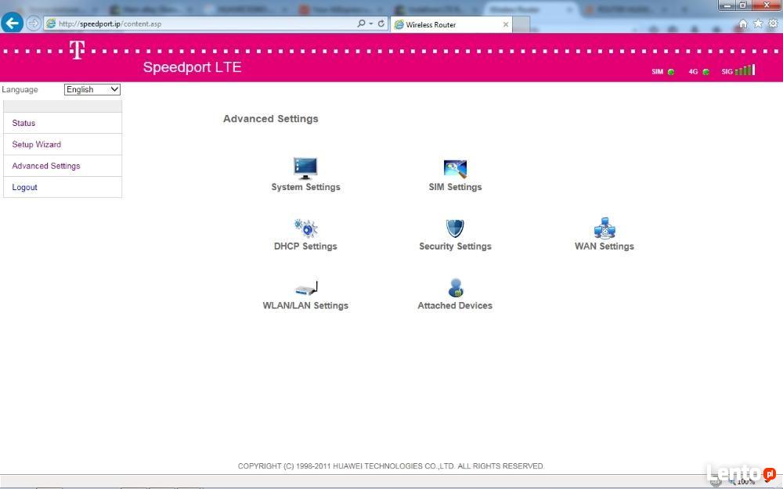Click the SIM Settings label link
This screenshot has height=489, width=783.
click(x=455, y=187)
